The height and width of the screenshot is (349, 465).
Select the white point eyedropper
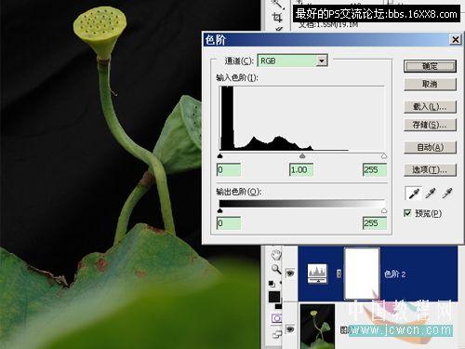point(447,194)
